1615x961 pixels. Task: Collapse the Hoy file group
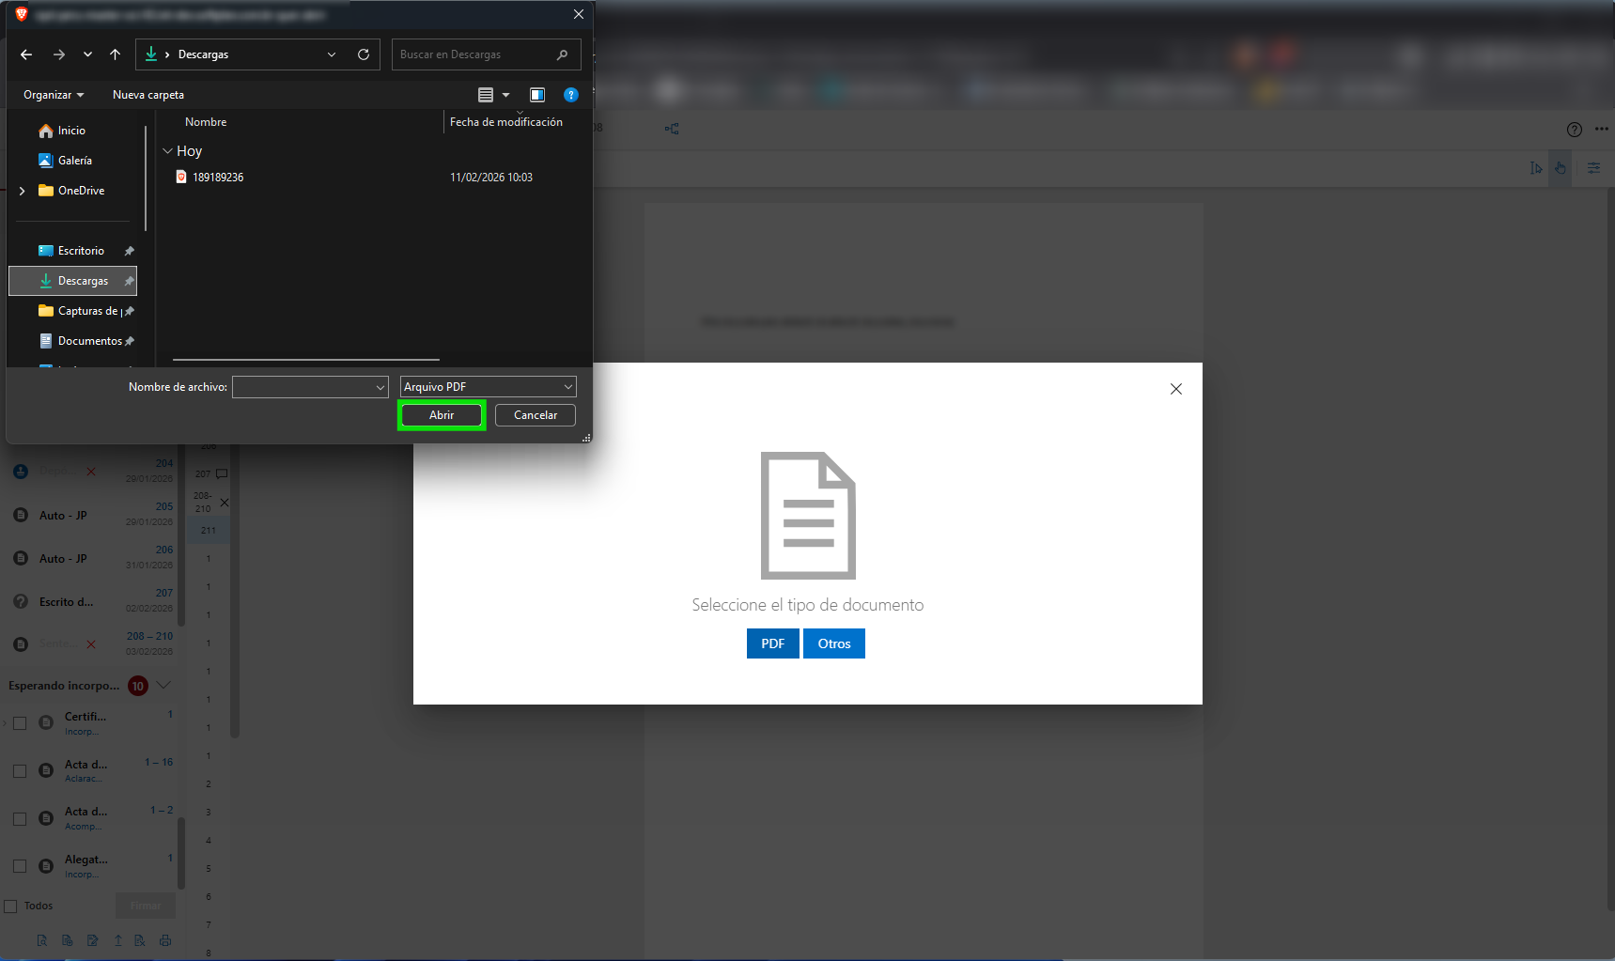tap(168, 151)
